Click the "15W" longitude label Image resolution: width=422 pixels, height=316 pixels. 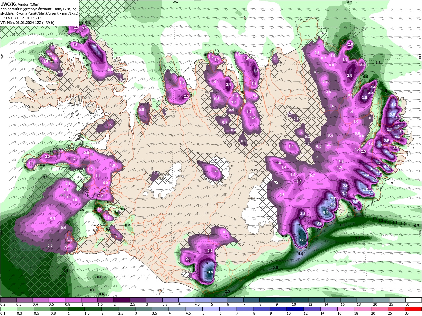pyautogui.click(x=349, y=2)
